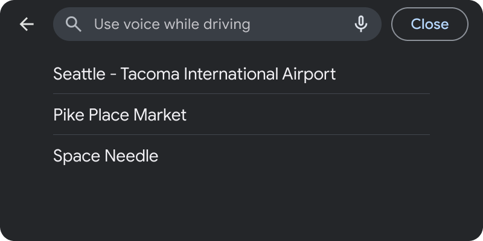Select the last suggestion in the list

click(106, 156)
